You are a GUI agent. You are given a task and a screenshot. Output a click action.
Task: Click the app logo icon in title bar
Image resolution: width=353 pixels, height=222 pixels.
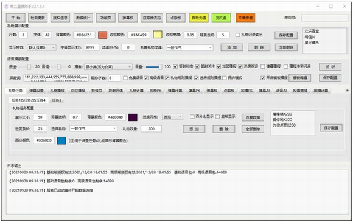(x=6, y=6)
